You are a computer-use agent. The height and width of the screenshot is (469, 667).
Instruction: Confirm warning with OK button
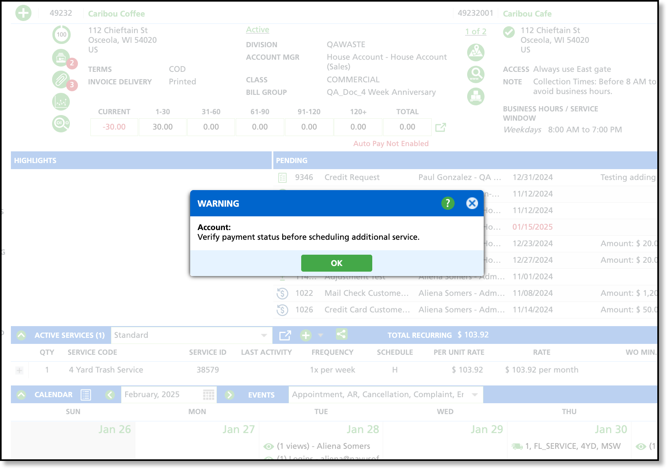(x=337, y=263)
